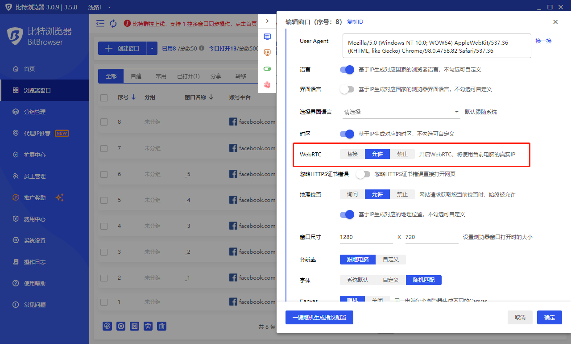571x344 pixels.
Task: Click the 浏览器窗口 grid icon
Action: 16,90
